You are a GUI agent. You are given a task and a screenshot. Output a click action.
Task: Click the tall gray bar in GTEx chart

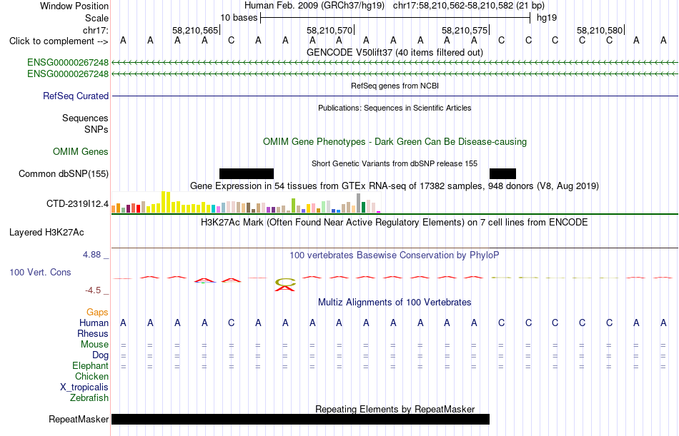click(359, 203)
